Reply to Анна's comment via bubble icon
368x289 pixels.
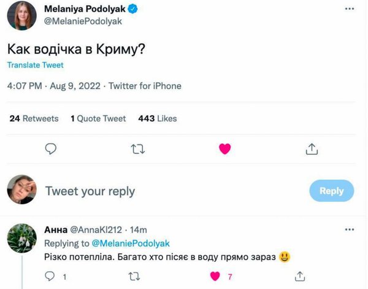click(52, 277)
